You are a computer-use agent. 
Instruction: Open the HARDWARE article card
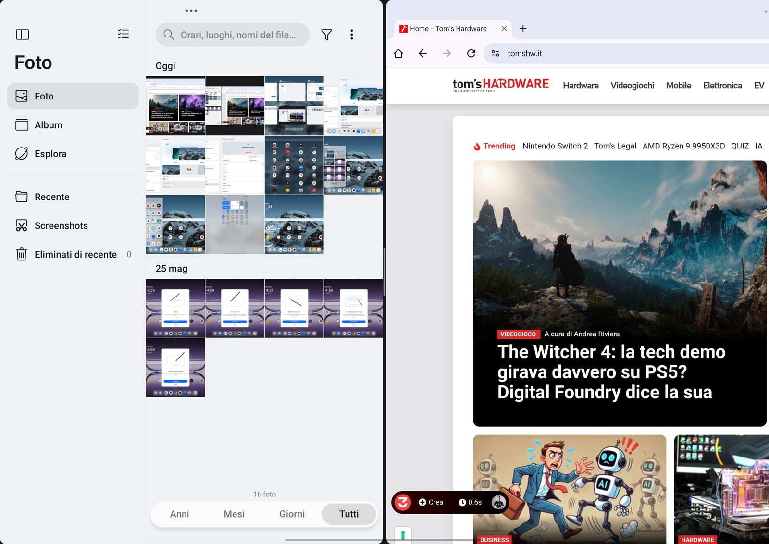pyautogui.click(x=721, y=489)
